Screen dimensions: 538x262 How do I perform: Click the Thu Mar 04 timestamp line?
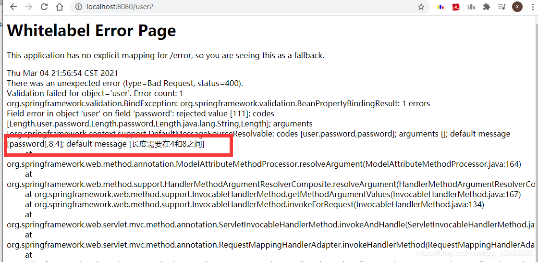(62, 73)
